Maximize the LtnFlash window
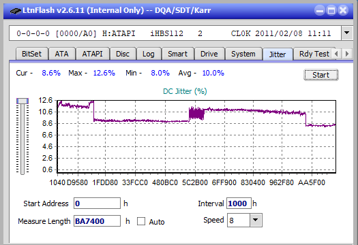The width and height of the screenshot is (358, 245). coord(331,10)
